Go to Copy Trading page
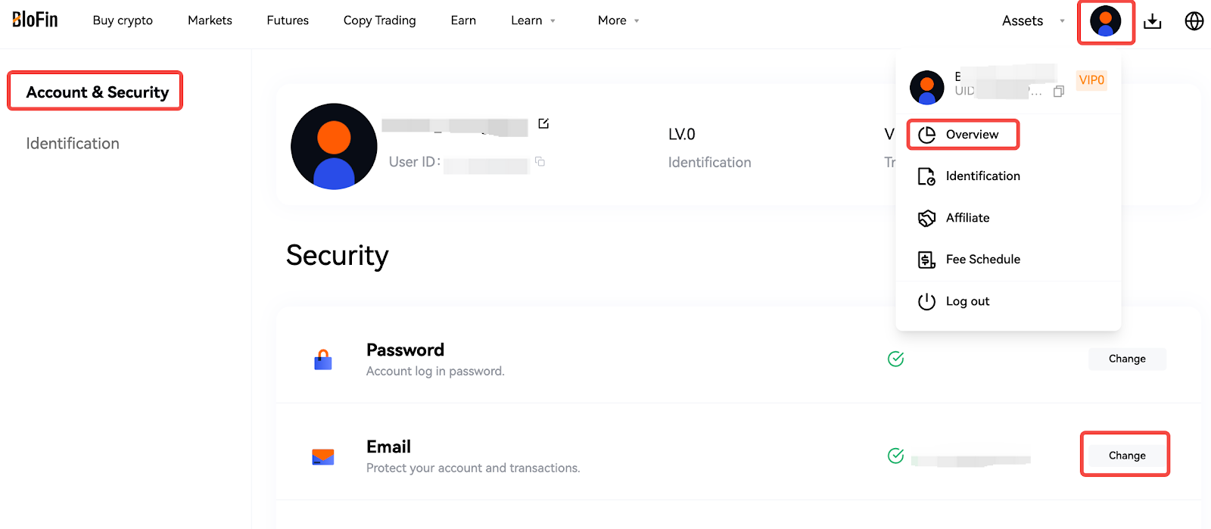Viewport: 1211px width, 529px height. [379, 20]
